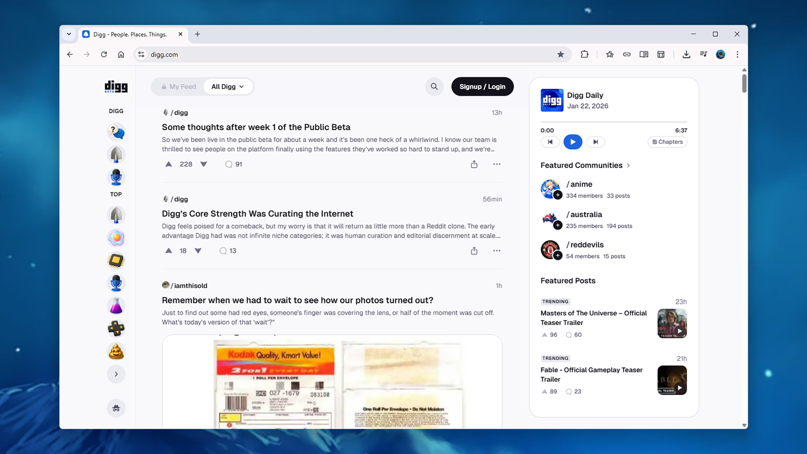Upvote the Public Beta post

[169, 164]
